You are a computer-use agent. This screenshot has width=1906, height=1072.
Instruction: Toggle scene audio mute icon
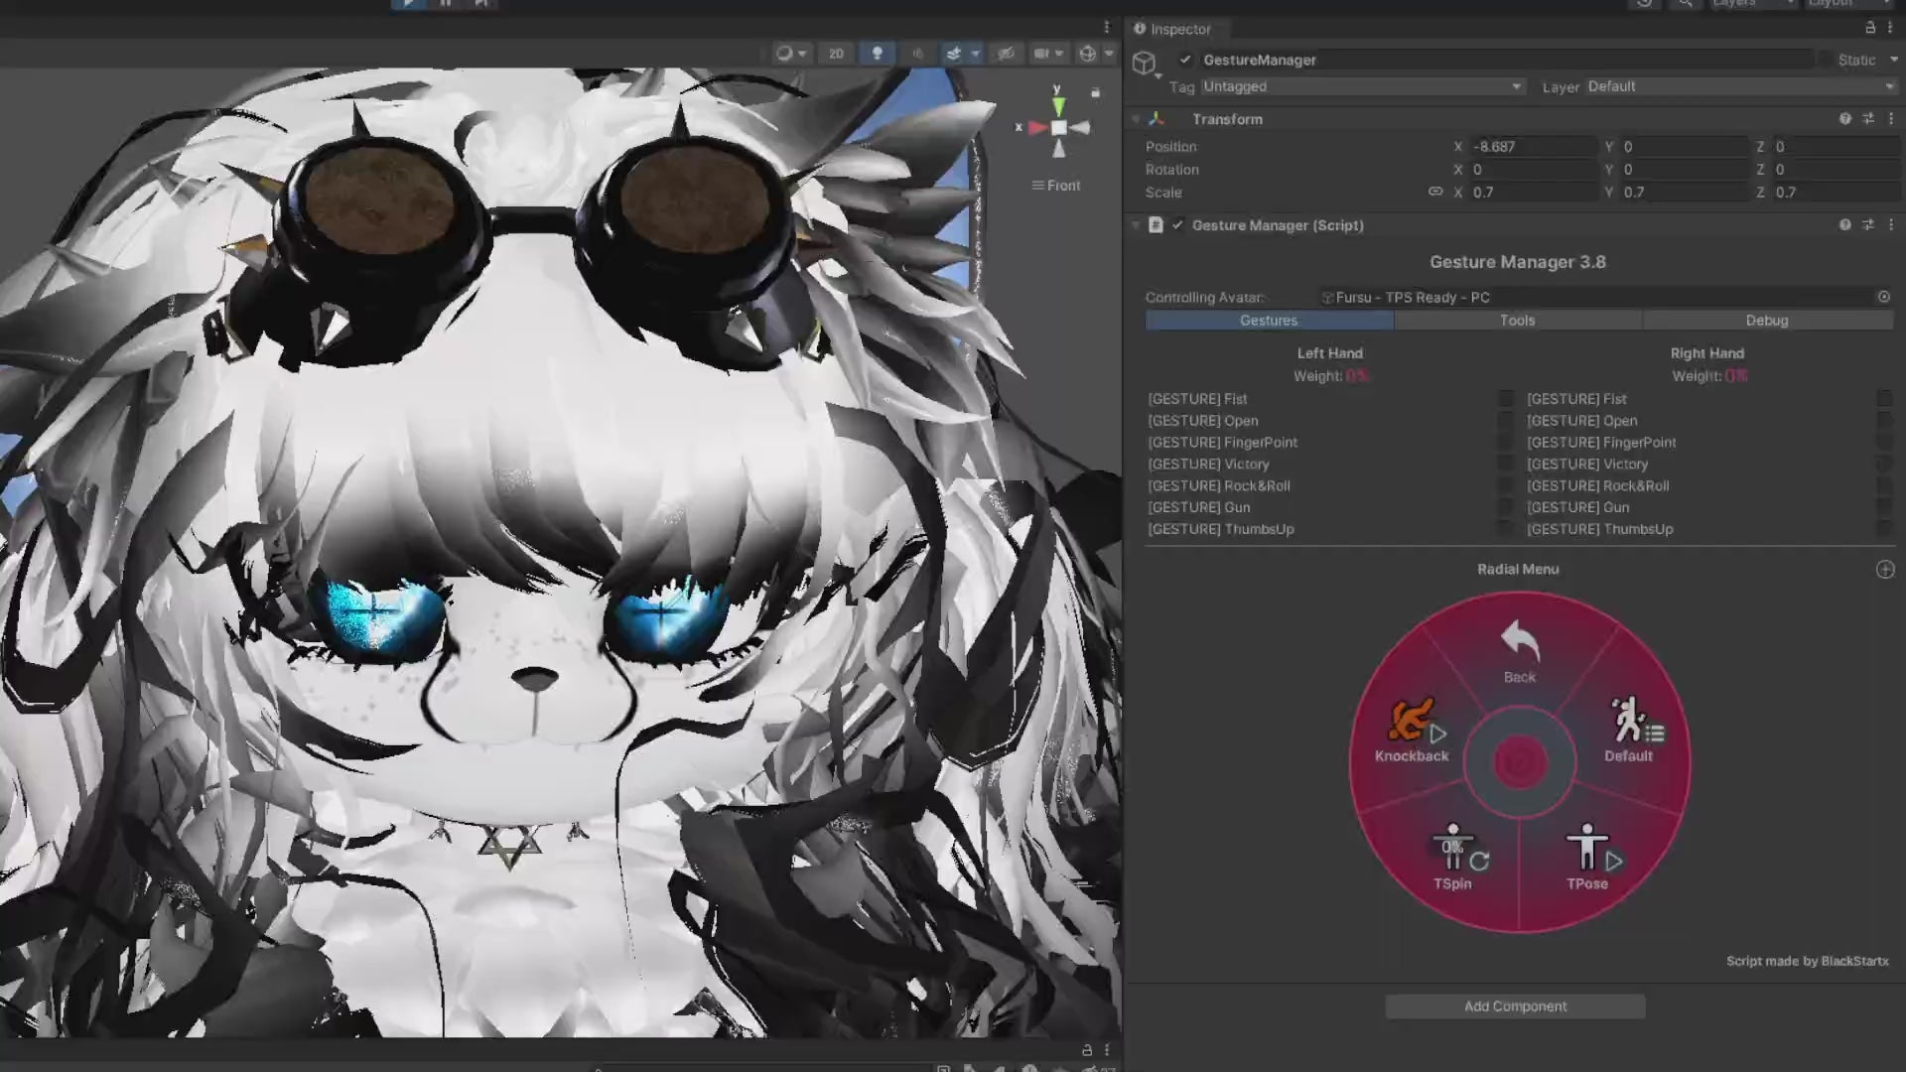point(917,54)
